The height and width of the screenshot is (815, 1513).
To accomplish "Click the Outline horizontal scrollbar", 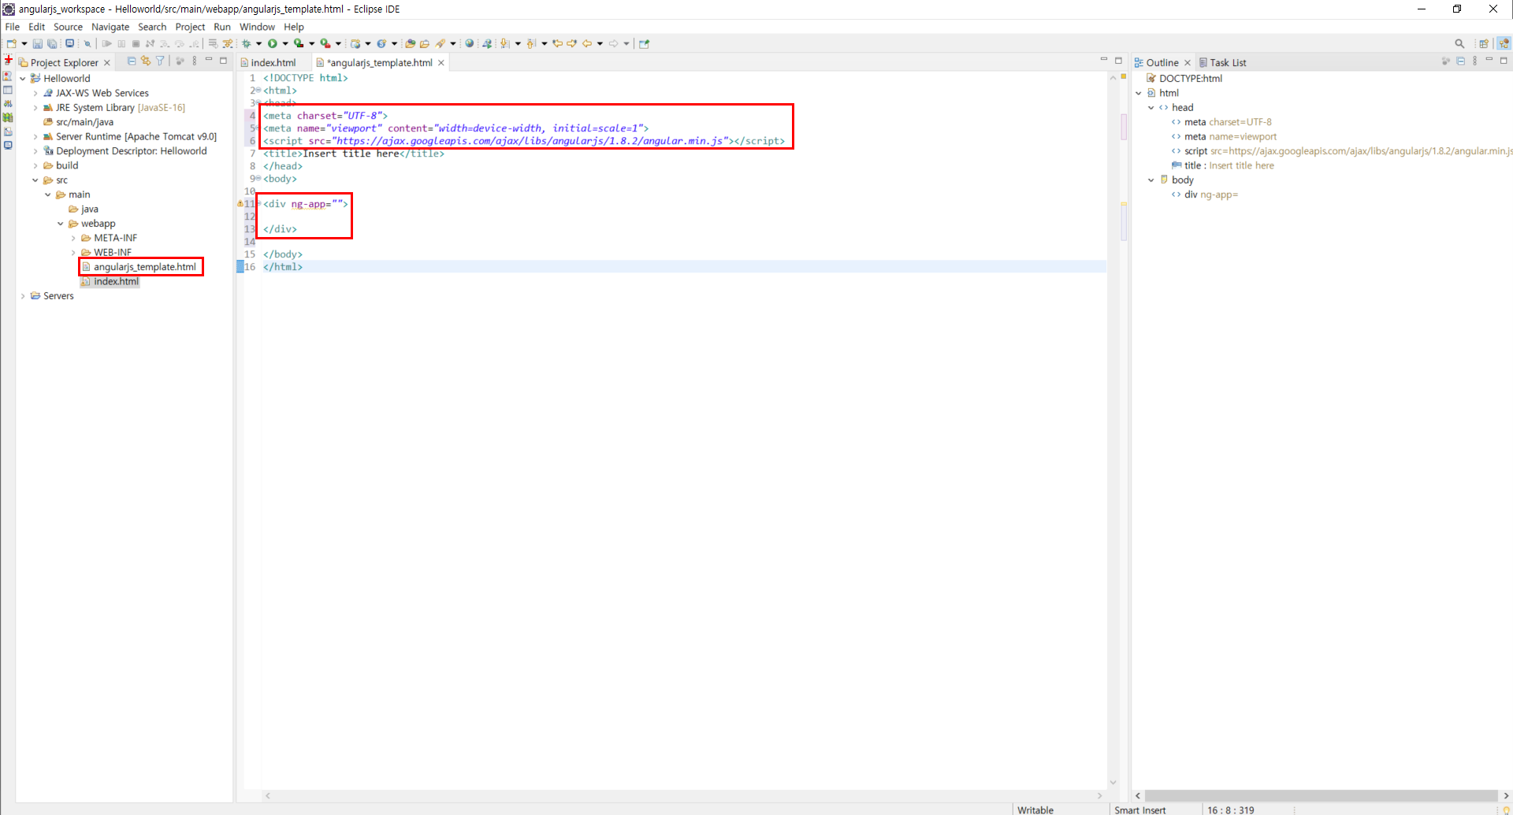I will pos(1321,796).
